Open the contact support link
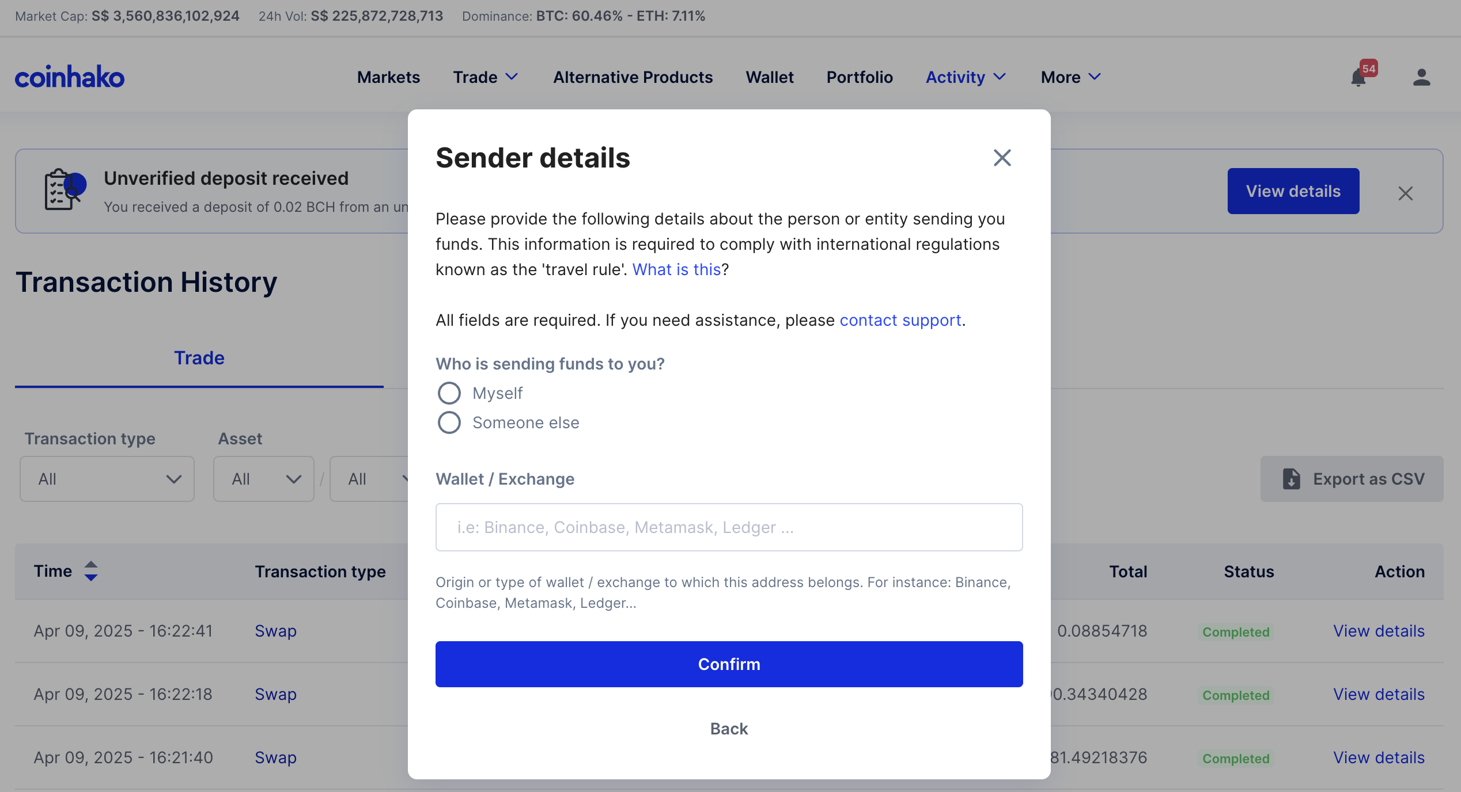 click(x=900, y=320)
